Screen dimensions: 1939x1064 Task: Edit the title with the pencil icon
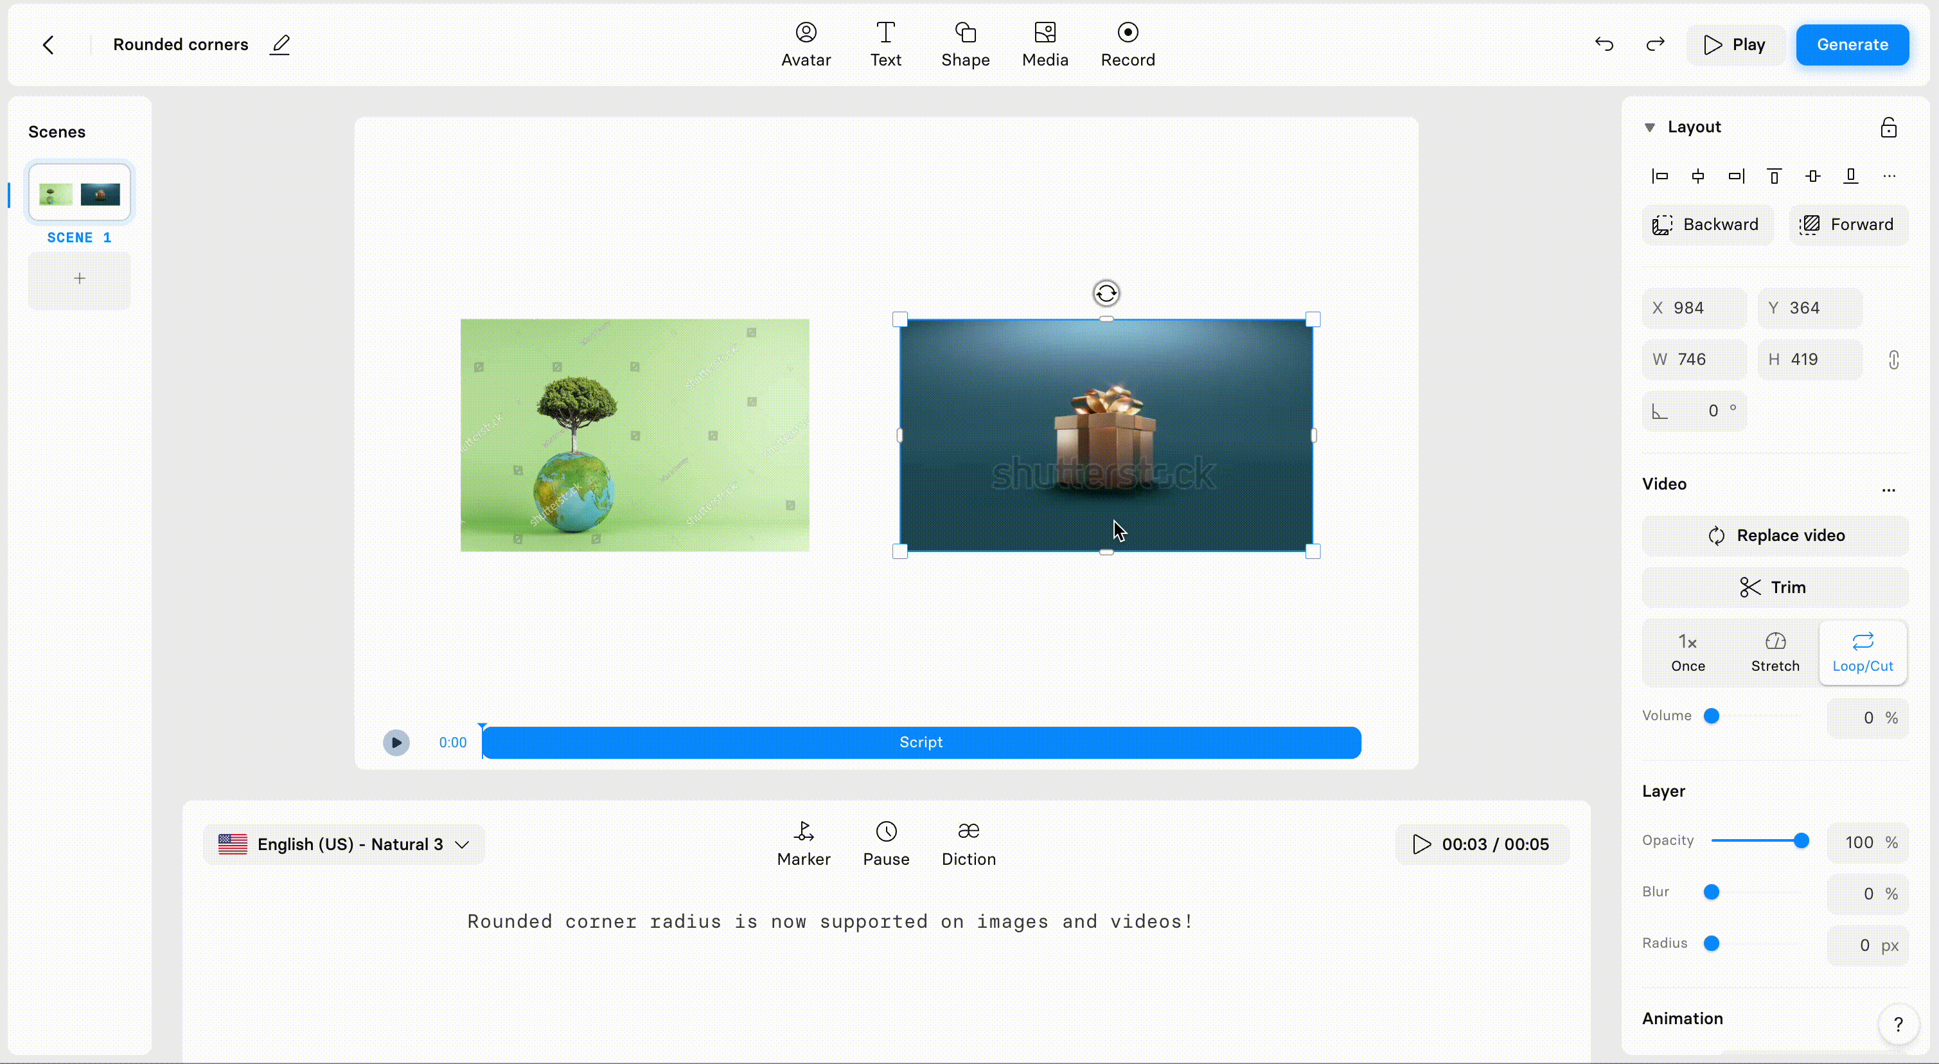pos(280,44)
